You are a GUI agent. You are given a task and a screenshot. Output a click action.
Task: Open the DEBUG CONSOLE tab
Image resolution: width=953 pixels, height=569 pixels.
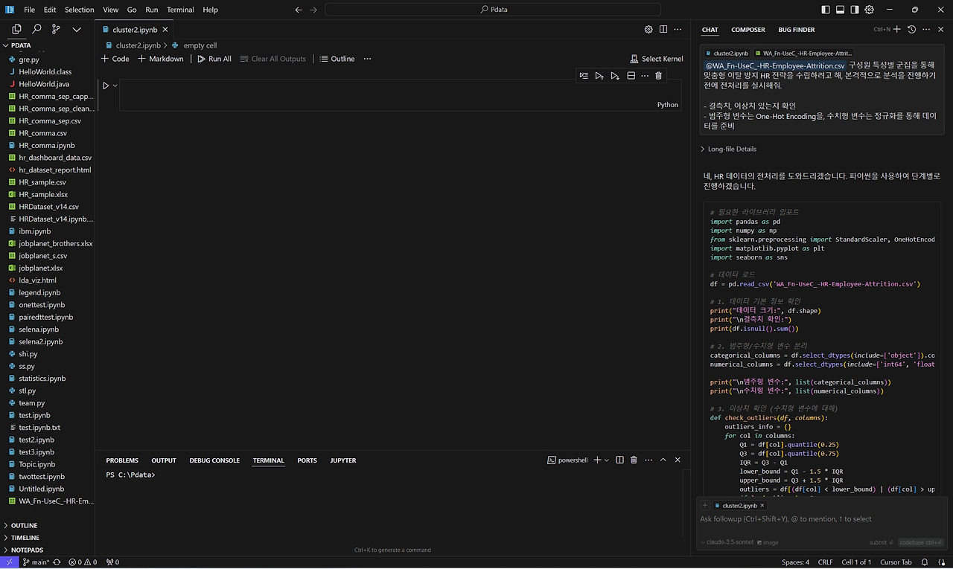[214, 460]
